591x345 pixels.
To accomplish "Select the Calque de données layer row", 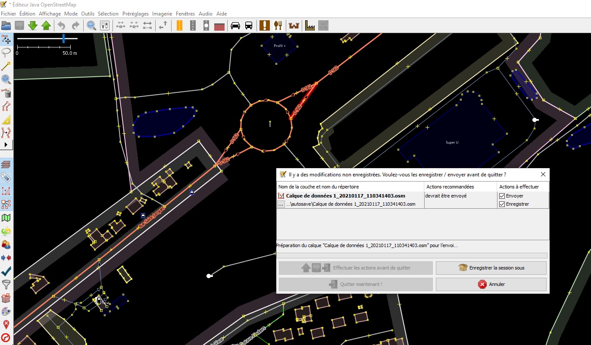I will click(345, 196).
